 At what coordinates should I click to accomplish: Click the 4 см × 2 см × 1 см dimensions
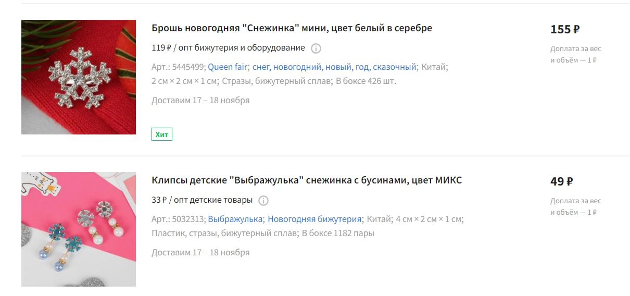[x=429, y=219]
